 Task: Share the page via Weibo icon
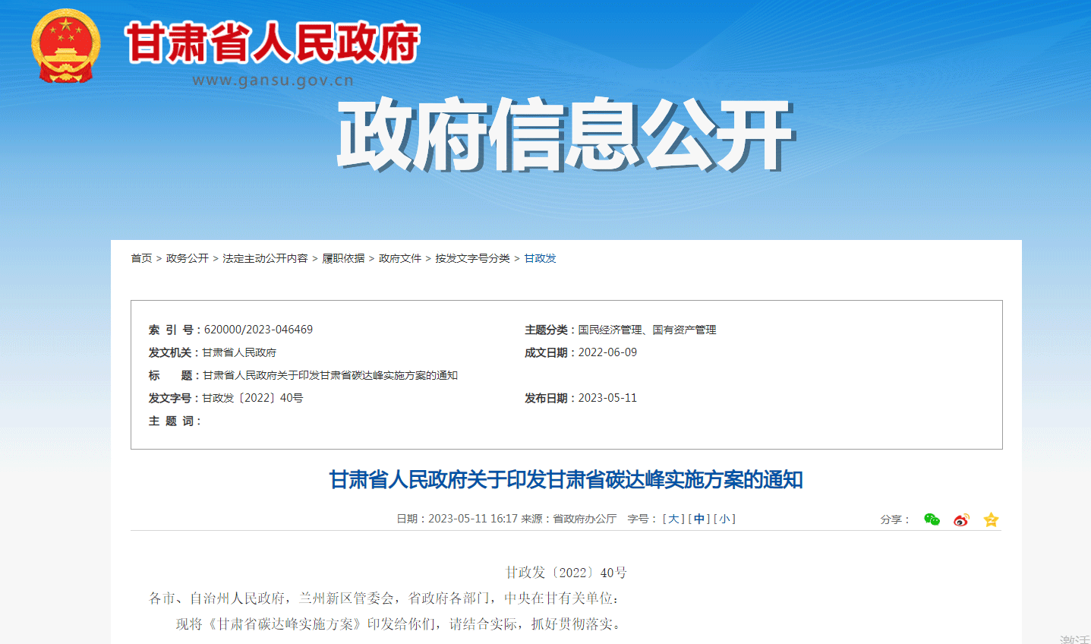[961, 519]
